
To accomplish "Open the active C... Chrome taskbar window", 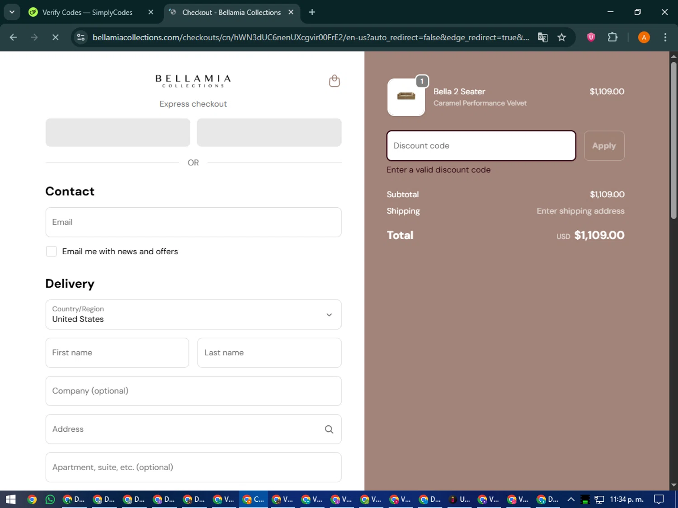I will point(254,499).
